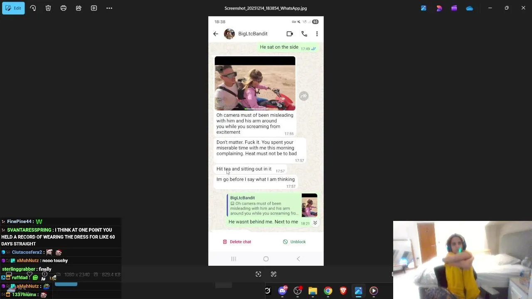Start a voice call with phone icon

[304, 34]
